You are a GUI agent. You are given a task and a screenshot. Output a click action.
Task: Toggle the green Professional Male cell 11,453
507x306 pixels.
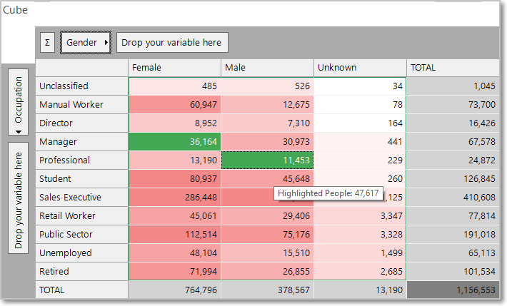(267, 160)
